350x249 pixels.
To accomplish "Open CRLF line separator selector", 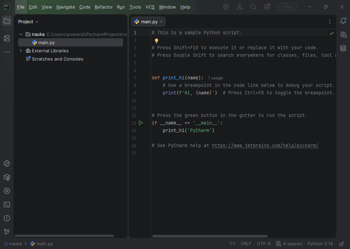I will [x=246, y=244].
